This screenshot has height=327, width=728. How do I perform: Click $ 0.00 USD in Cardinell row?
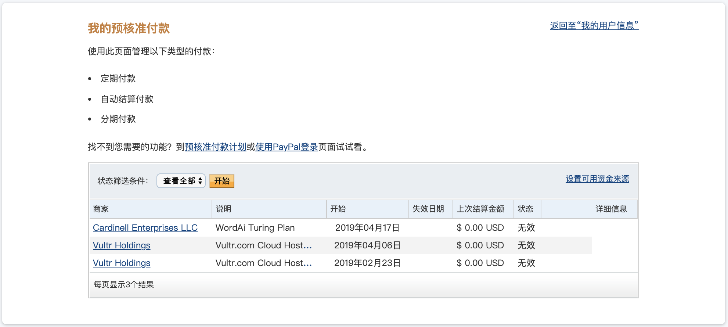(480, 228)
